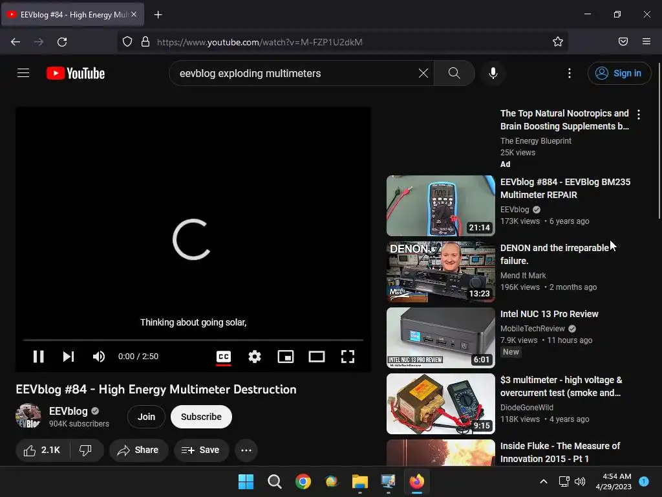Open video player settings gear
662x497 pixels.
point(255,357)
